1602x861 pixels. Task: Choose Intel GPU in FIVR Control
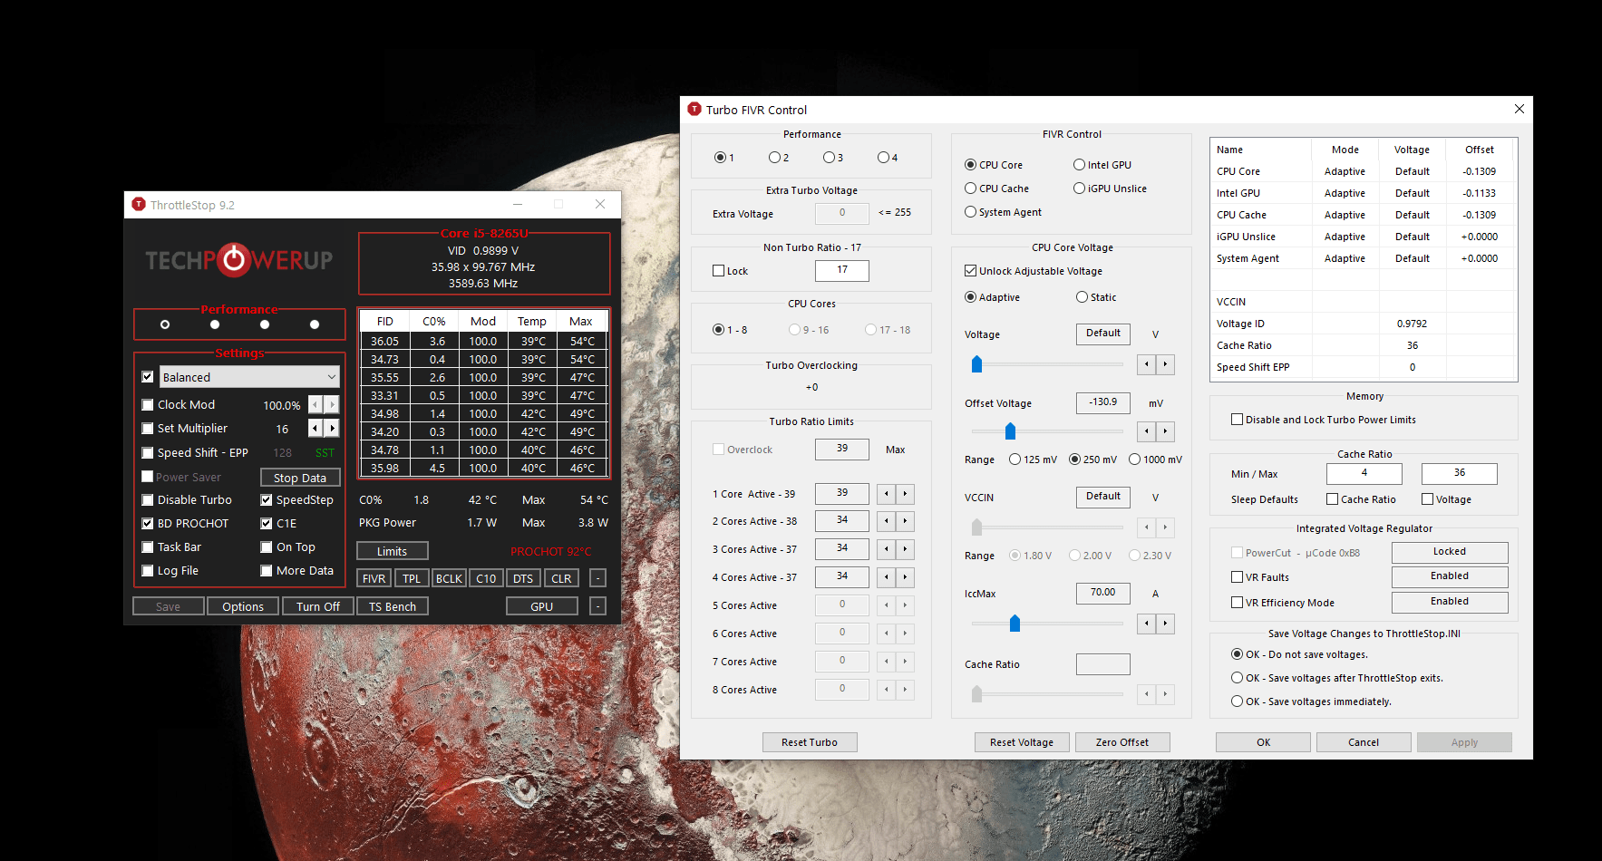[1102, 165]
